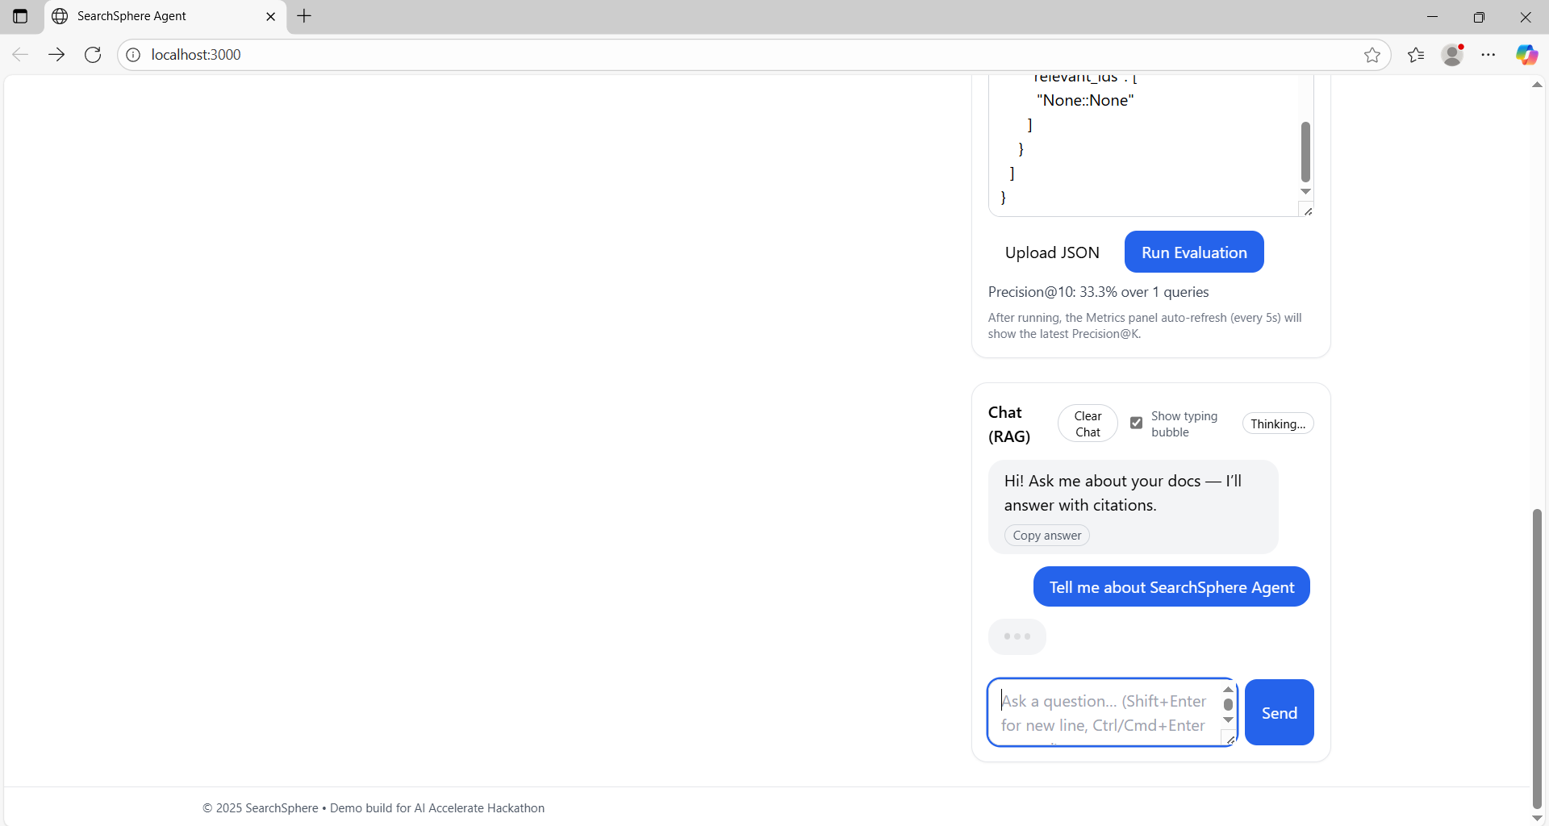Click the Thinking... status pill
1549x826 pixels.
[x=1278, y=423]
